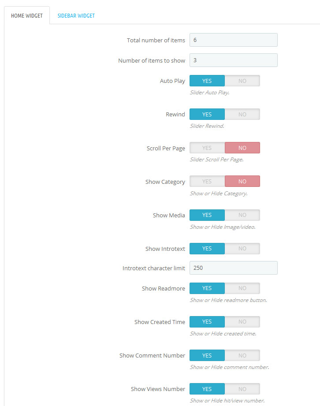Set Auto Play to NO
Image resolution: width=320 pixels, height=406 pixels.
[242, 81]
